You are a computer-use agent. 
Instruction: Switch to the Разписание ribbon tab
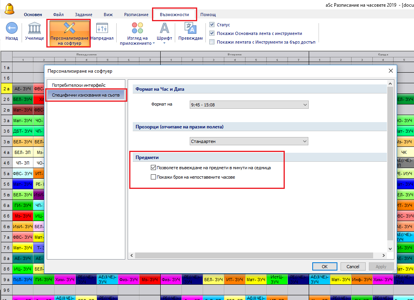pos(136,15)
